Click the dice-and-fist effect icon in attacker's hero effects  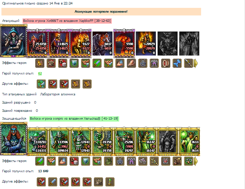[63, 63]
